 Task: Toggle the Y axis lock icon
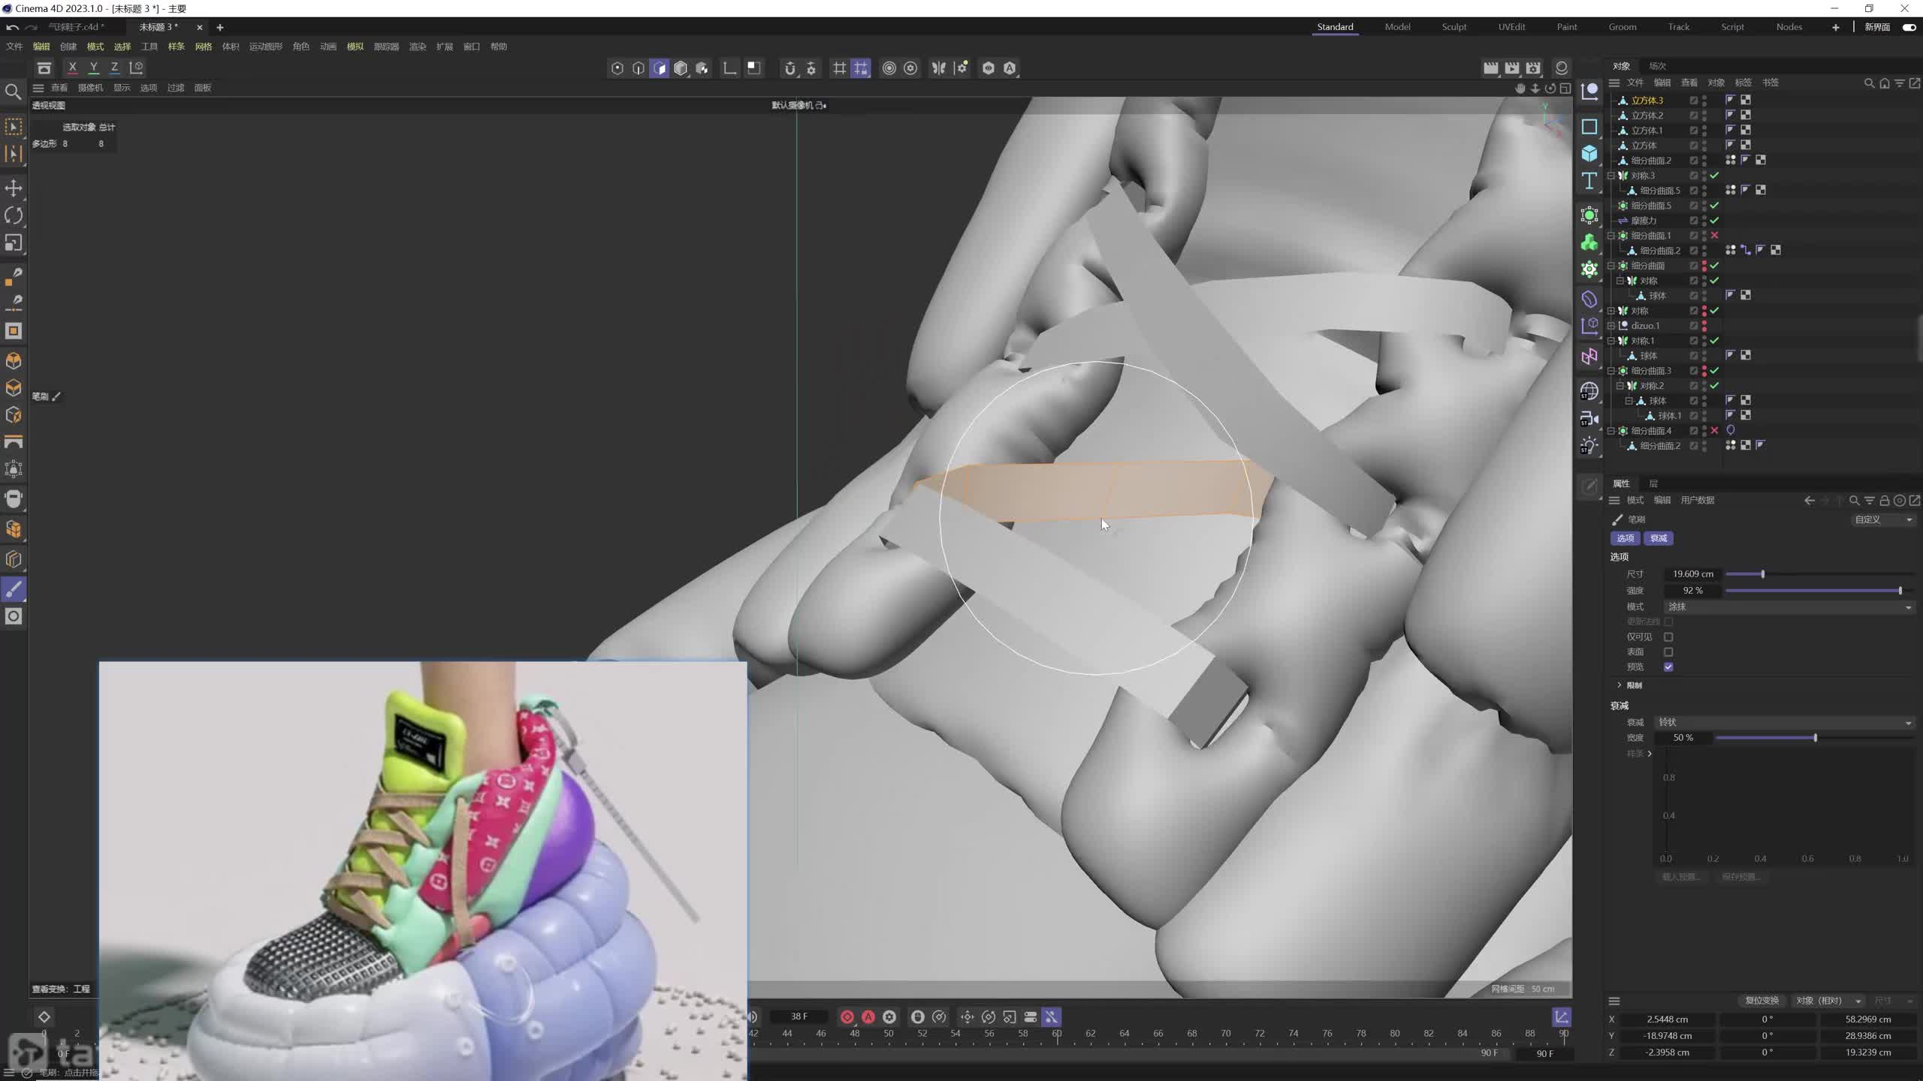point(93,68)
